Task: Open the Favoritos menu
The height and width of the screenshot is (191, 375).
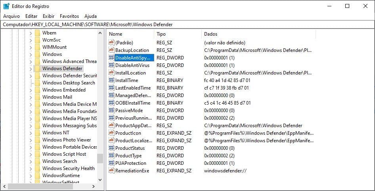Action: click(x=69, y=16)
